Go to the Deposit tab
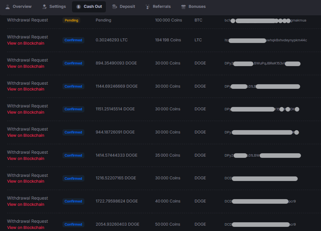The image size is (321, 231). 124,7
